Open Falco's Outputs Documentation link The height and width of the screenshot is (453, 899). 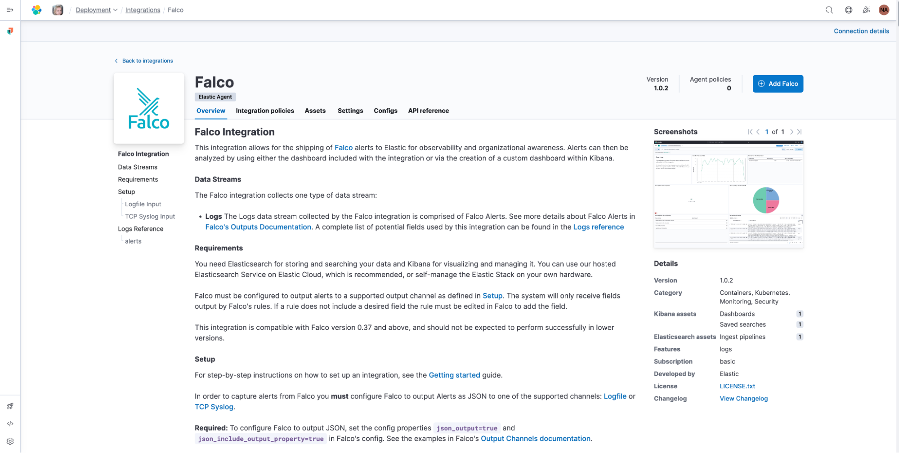[258, 227]
